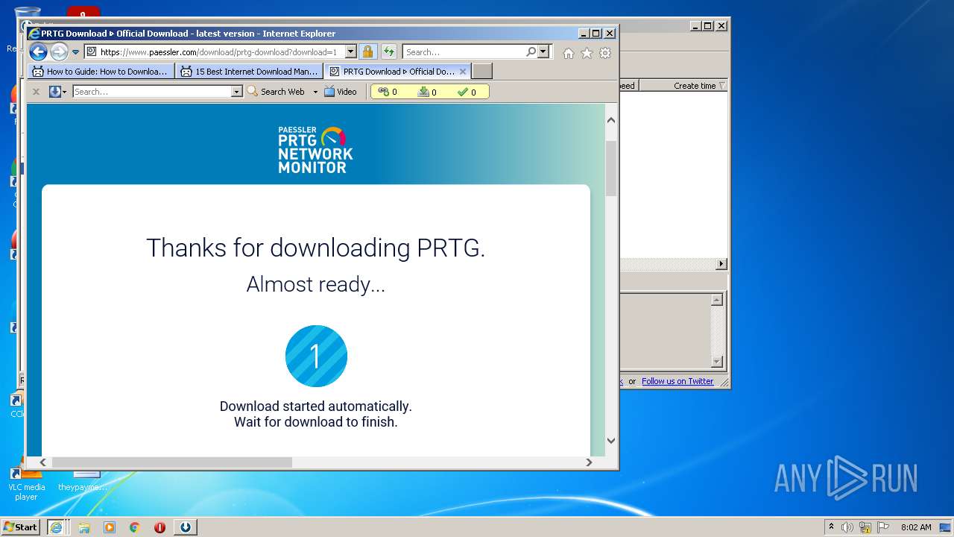Screen dimensions: 954x537
Task: Open Favorites star icon
Action: [587, 53]
